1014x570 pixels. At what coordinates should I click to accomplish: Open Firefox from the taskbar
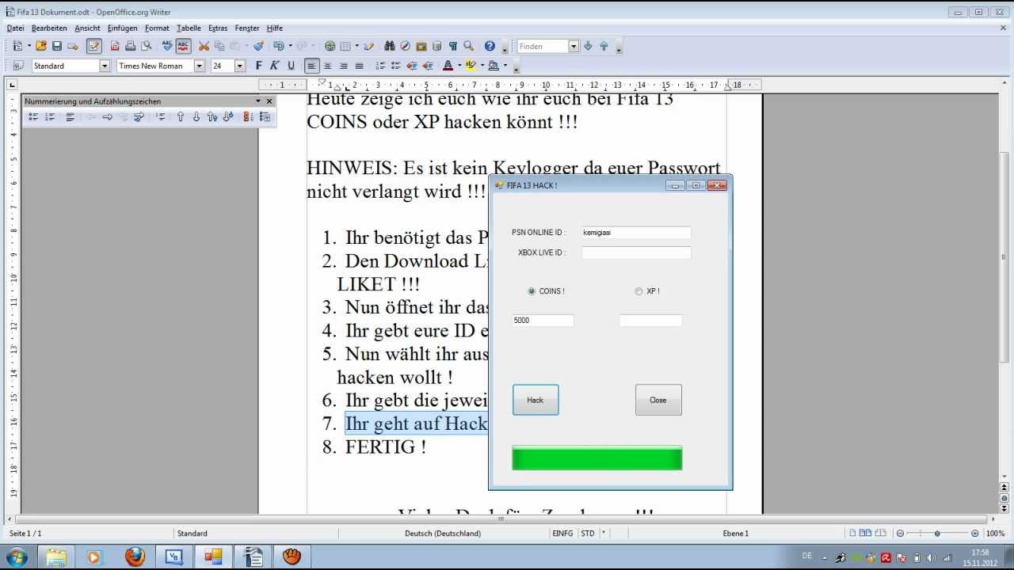tap(135, 557)
